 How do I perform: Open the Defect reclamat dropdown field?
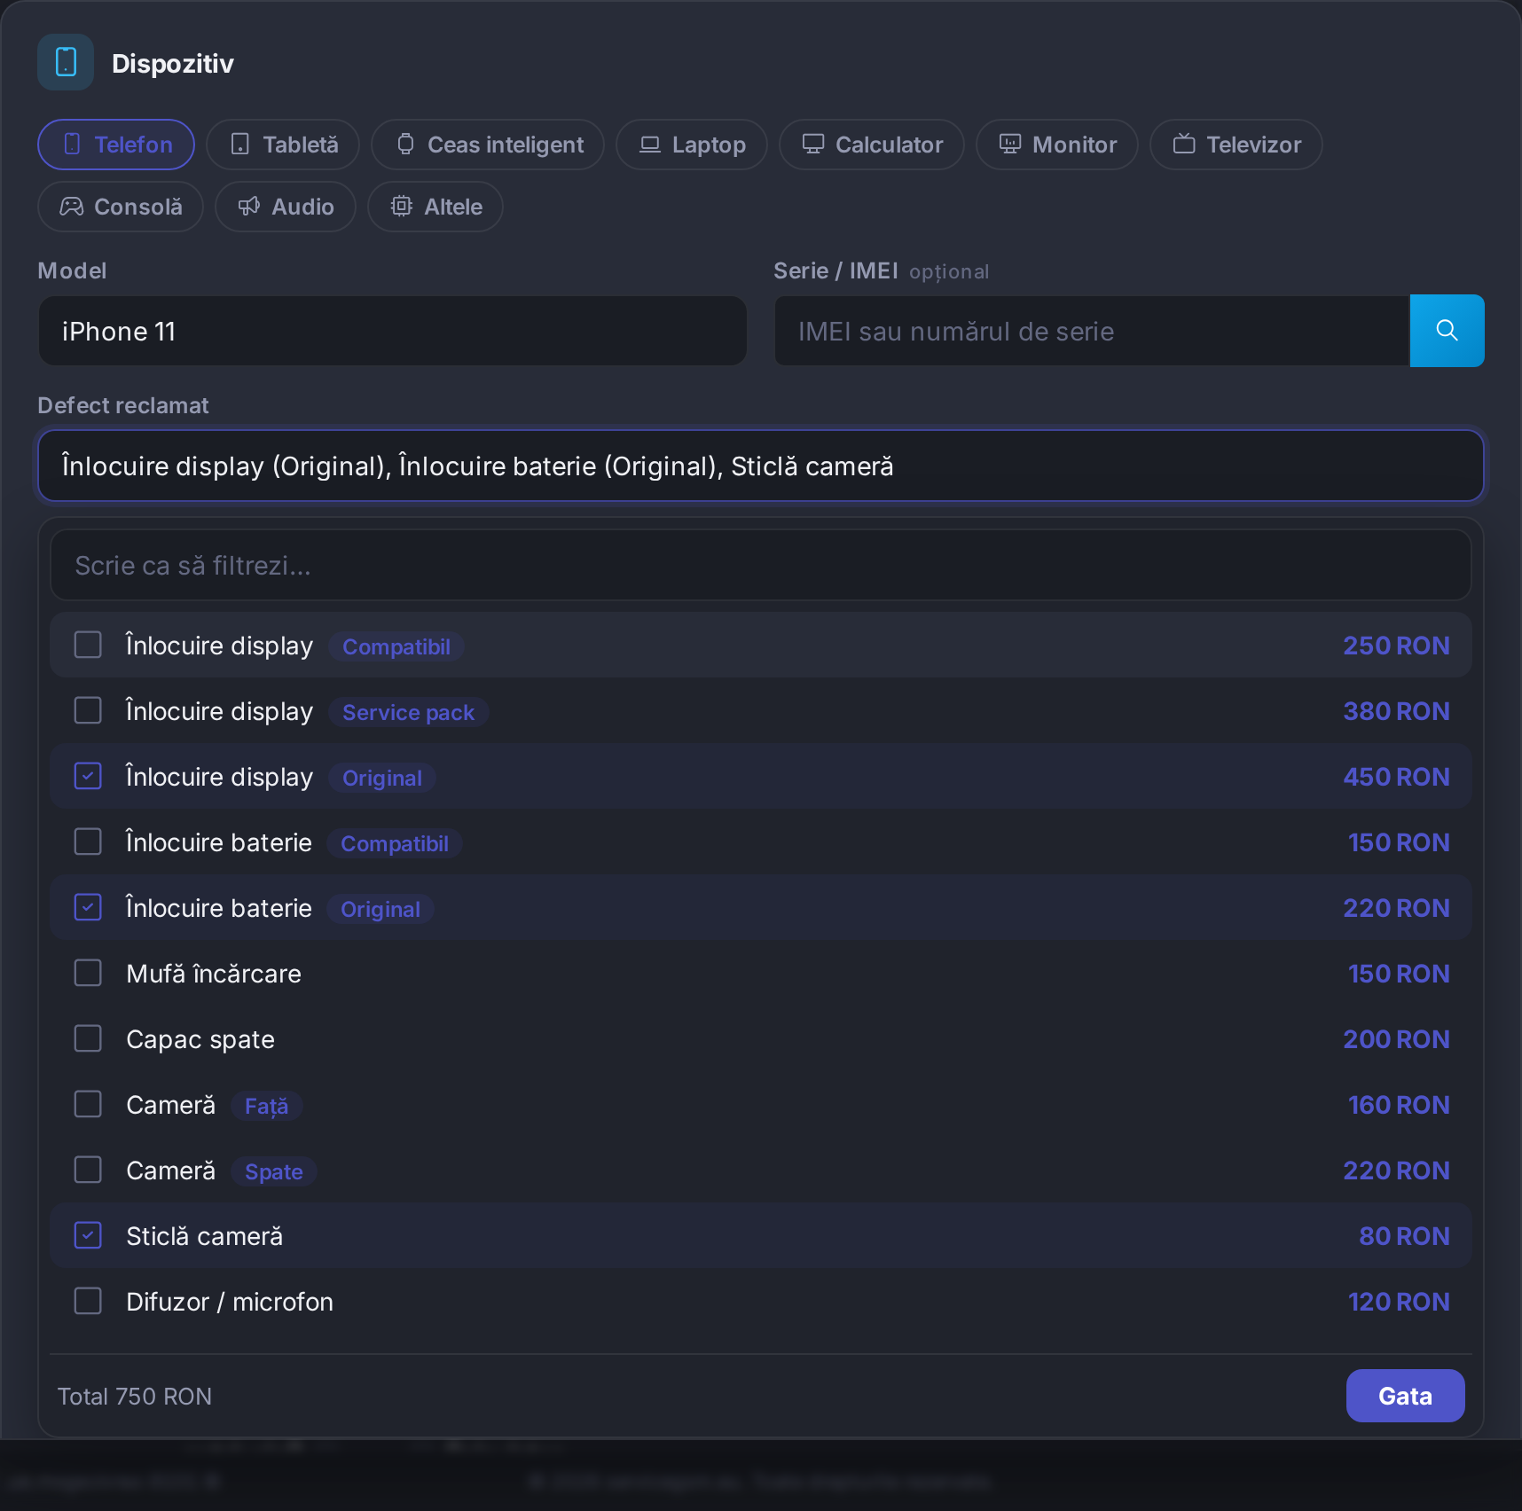[761, 466]
